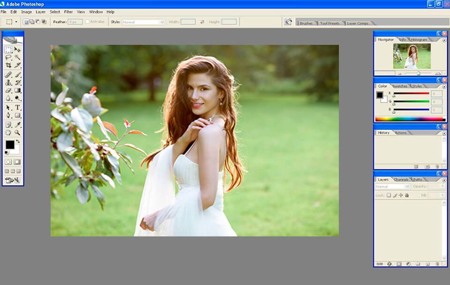Enable the Anti-alias checkbox
Screen dimensions: 450x285
pos(87,21)
